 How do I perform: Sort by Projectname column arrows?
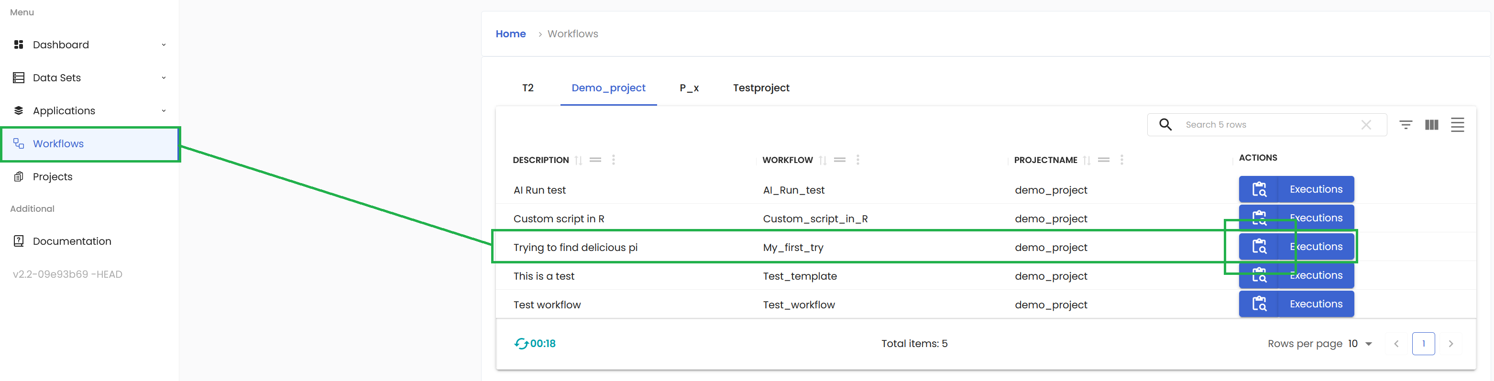click(x=1087, y=160)
